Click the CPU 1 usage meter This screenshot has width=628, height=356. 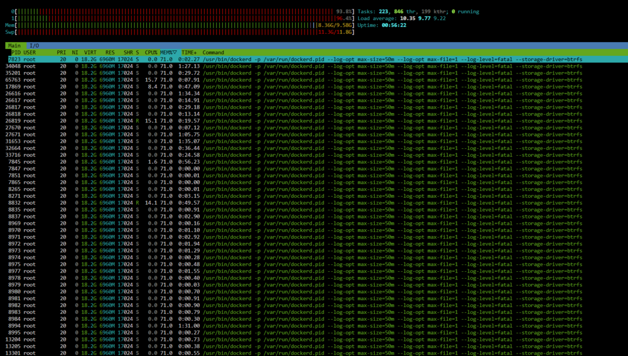pos(183,18)
